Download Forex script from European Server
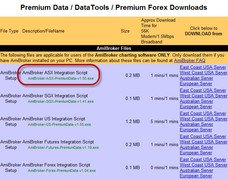This screenshot has height=179, width=228. click(x=196, y=176)
